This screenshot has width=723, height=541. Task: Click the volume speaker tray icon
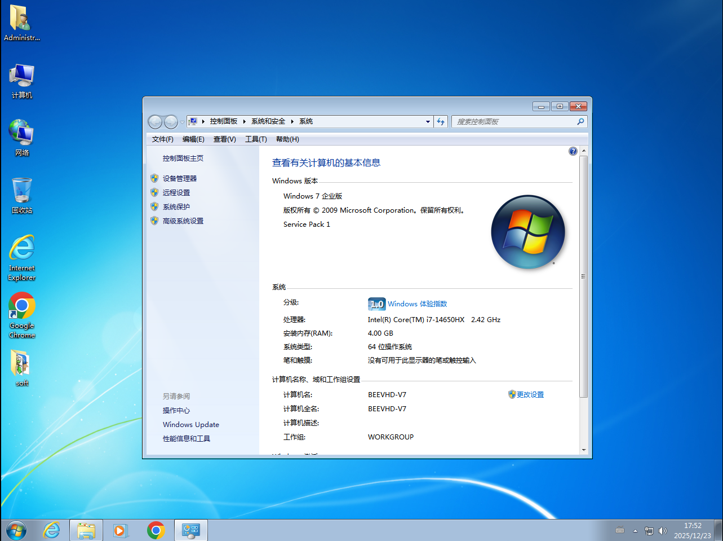[x=663, y=531]
